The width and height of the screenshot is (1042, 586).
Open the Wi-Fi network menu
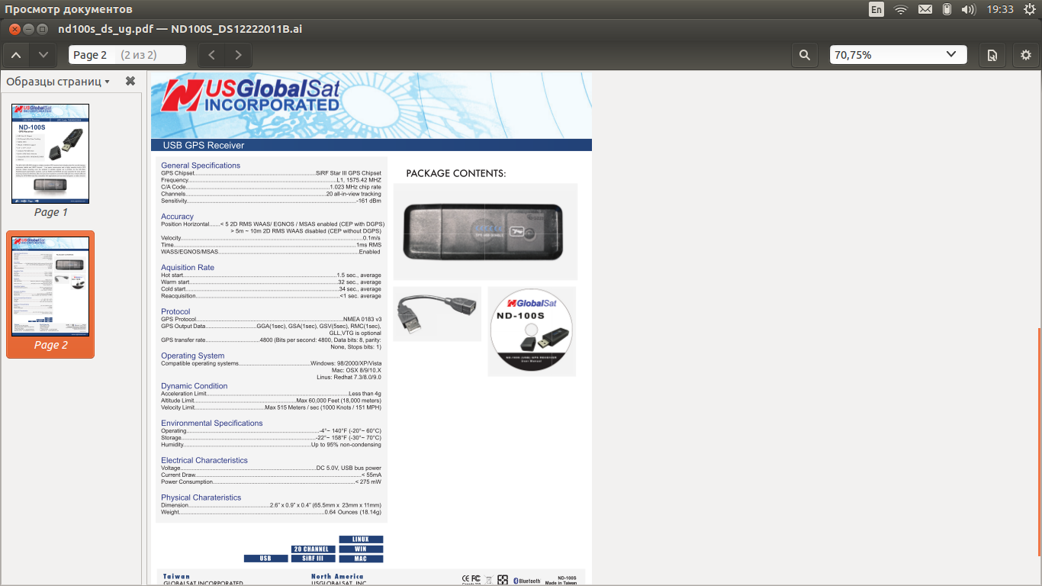tap(901, 9)
